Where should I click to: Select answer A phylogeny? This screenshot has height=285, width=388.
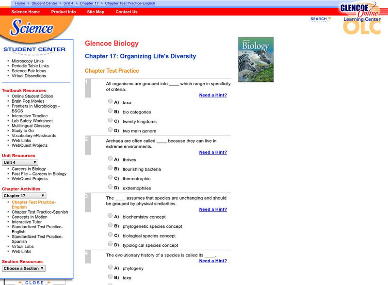pyautogui.click(x=110, y=267)
